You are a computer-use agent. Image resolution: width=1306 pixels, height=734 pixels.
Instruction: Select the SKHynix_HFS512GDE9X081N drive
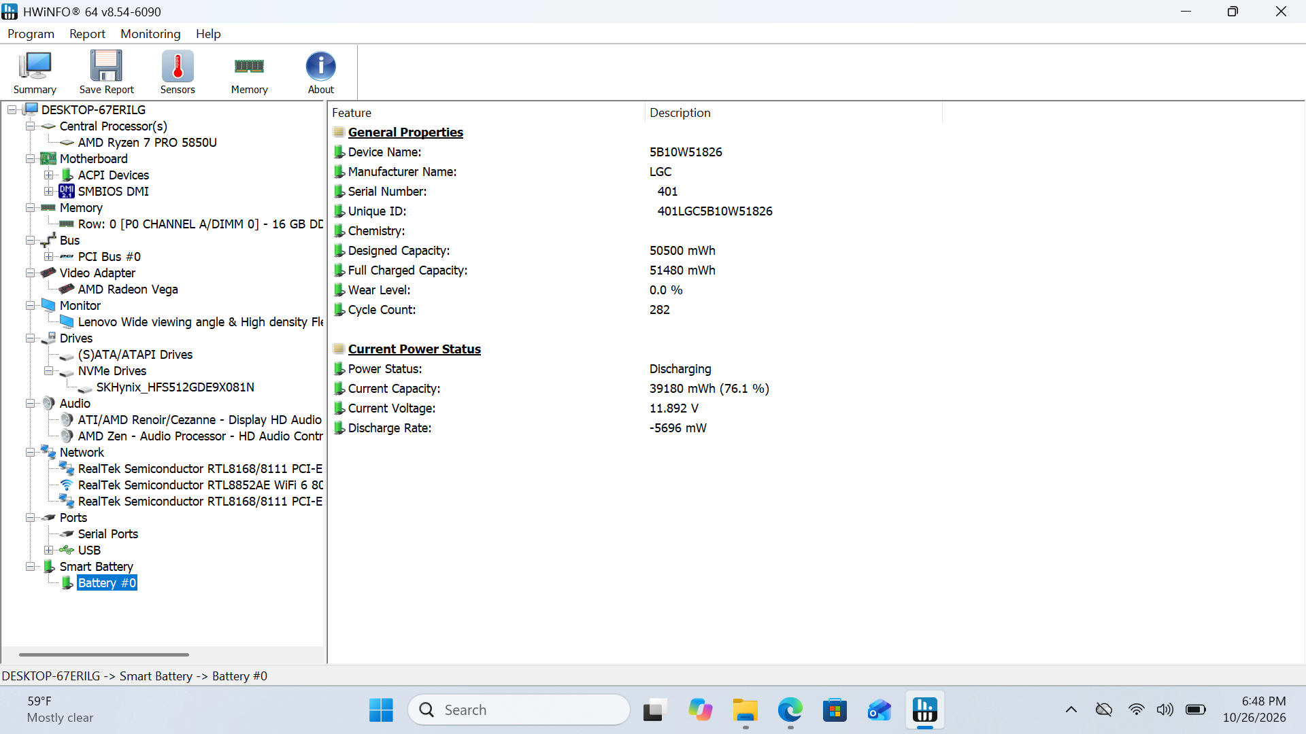175,387
